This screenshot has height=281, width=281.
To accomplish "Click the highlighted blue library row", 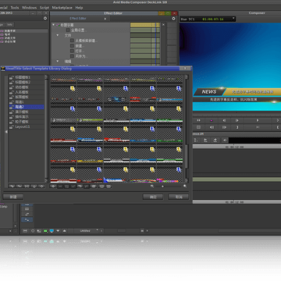I will [x=27, y=107].
